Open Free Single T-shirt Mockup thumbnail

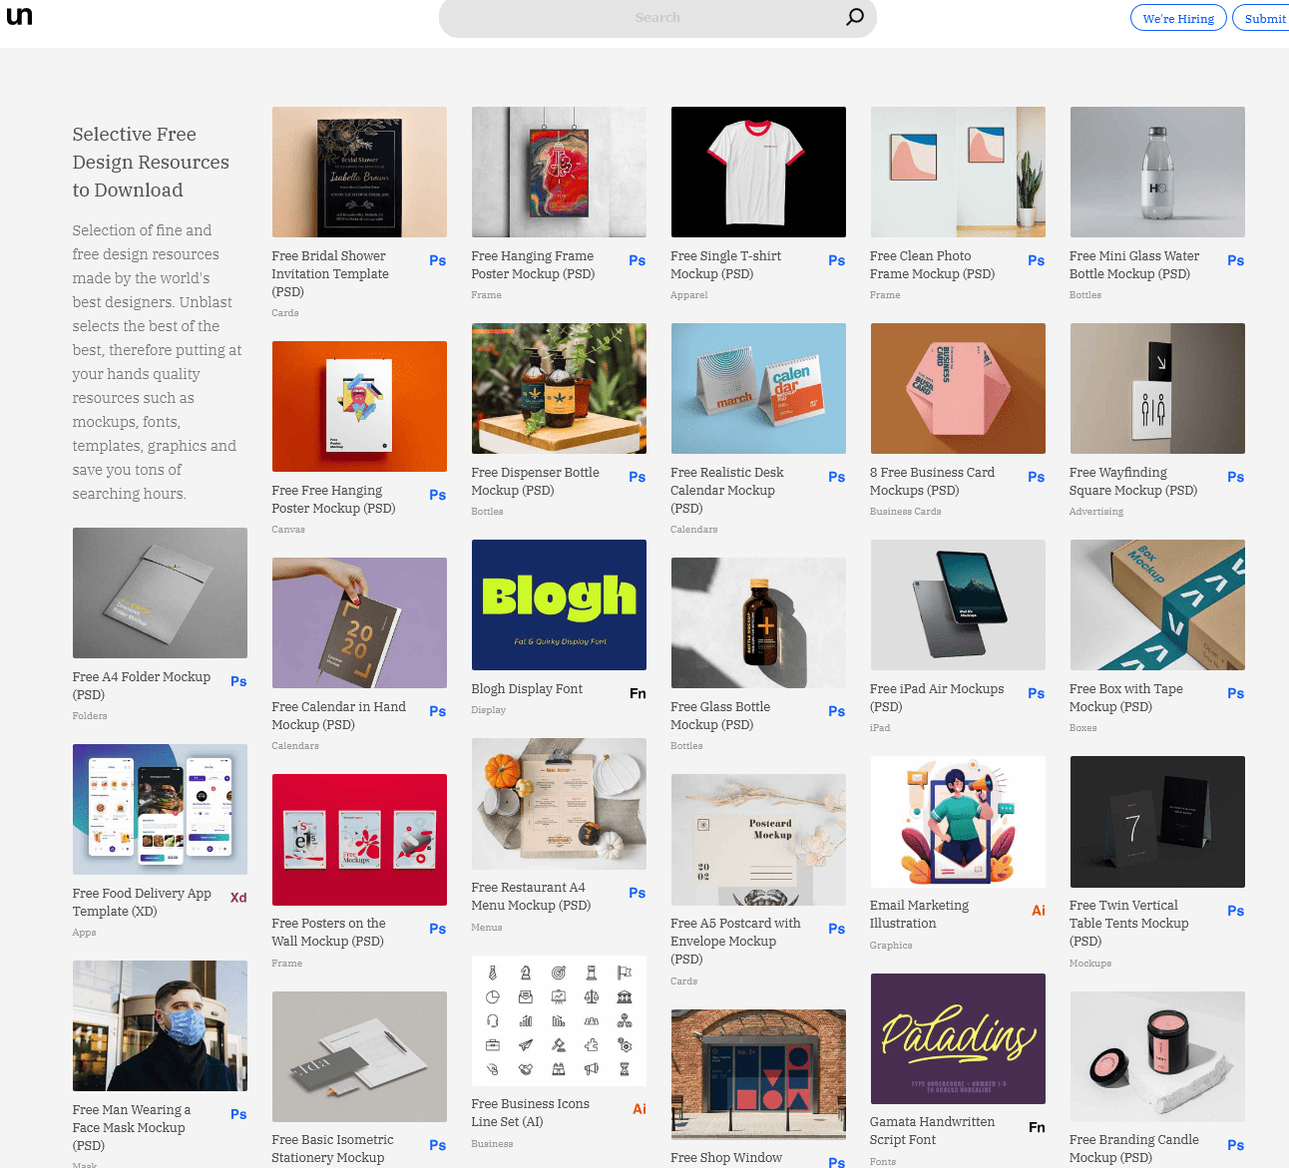point(758,172)
